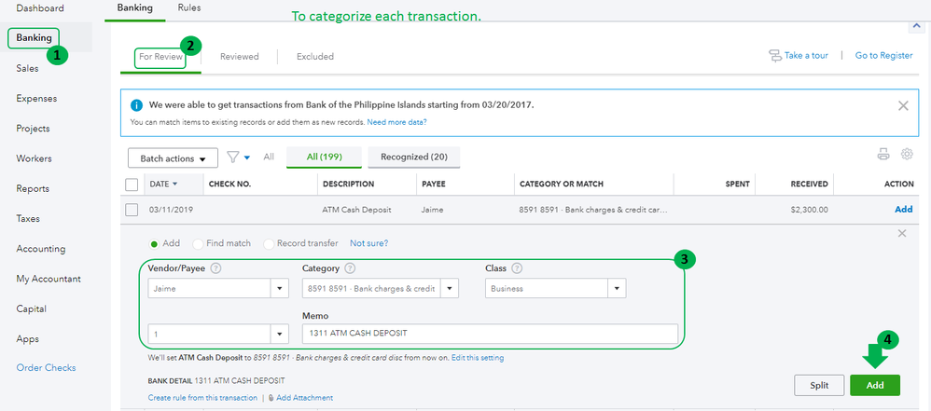Dismiss the bank info banner with the X

(903, 105)
